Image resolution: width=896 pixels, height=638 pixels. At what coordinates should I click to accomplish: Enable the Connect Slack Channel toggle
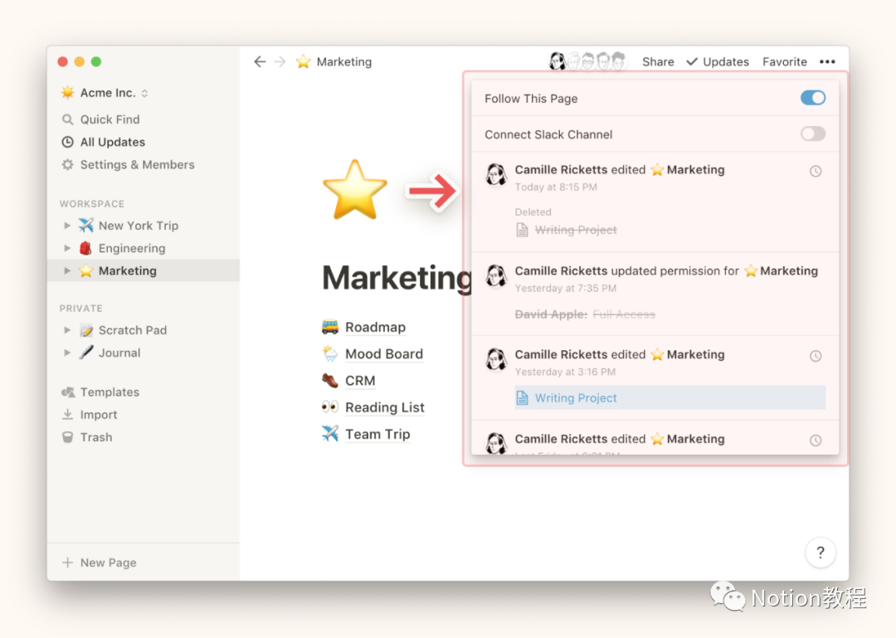[x=812, y=134]
